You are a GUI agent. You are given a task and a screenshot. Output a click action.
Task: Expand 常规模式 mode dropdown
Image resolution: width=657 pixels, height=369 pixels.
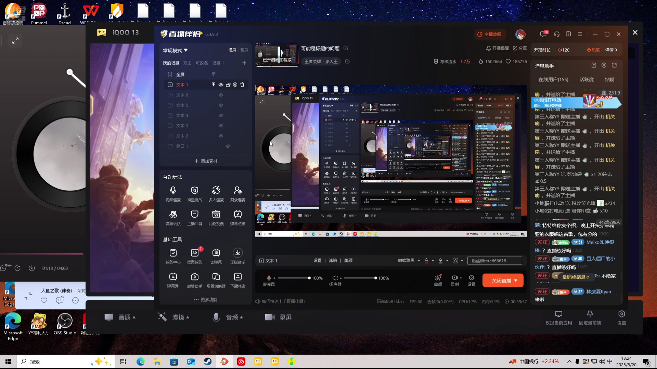click(175, 50)
